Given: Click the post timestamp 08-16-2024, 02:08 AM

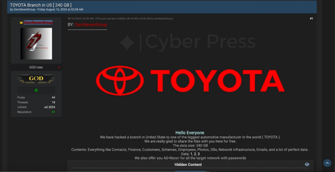Looking at the screenshot, I should [81, 19].
